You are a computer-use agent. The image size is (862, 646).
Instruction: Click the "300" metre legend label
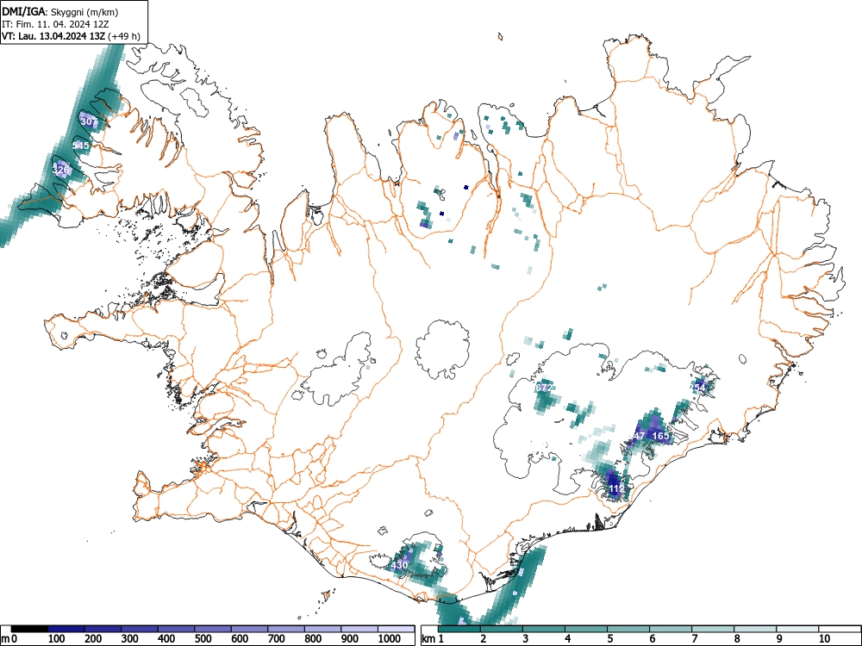pos(130,639)
